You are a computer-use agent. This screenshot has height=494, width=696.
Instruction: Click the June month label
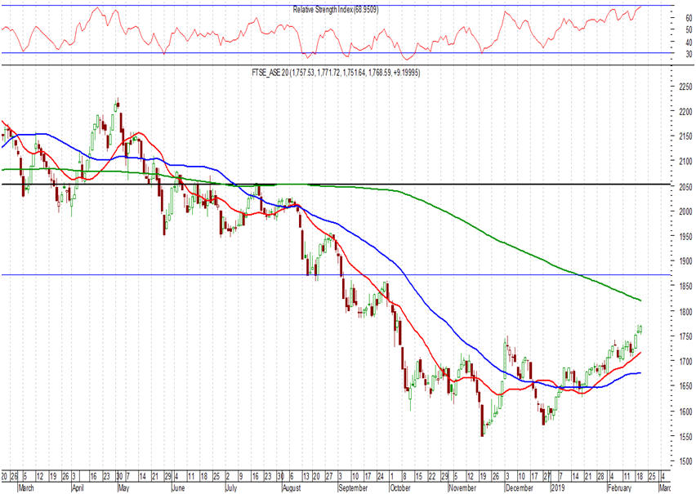pos(178,487)
